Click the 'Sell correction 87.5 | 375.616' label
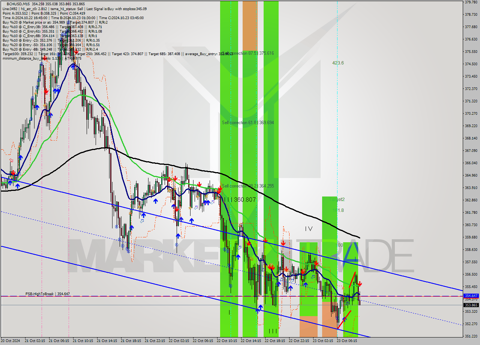This screenshot has width=480, height=345. pyautogui.click(x=248, y=53)
